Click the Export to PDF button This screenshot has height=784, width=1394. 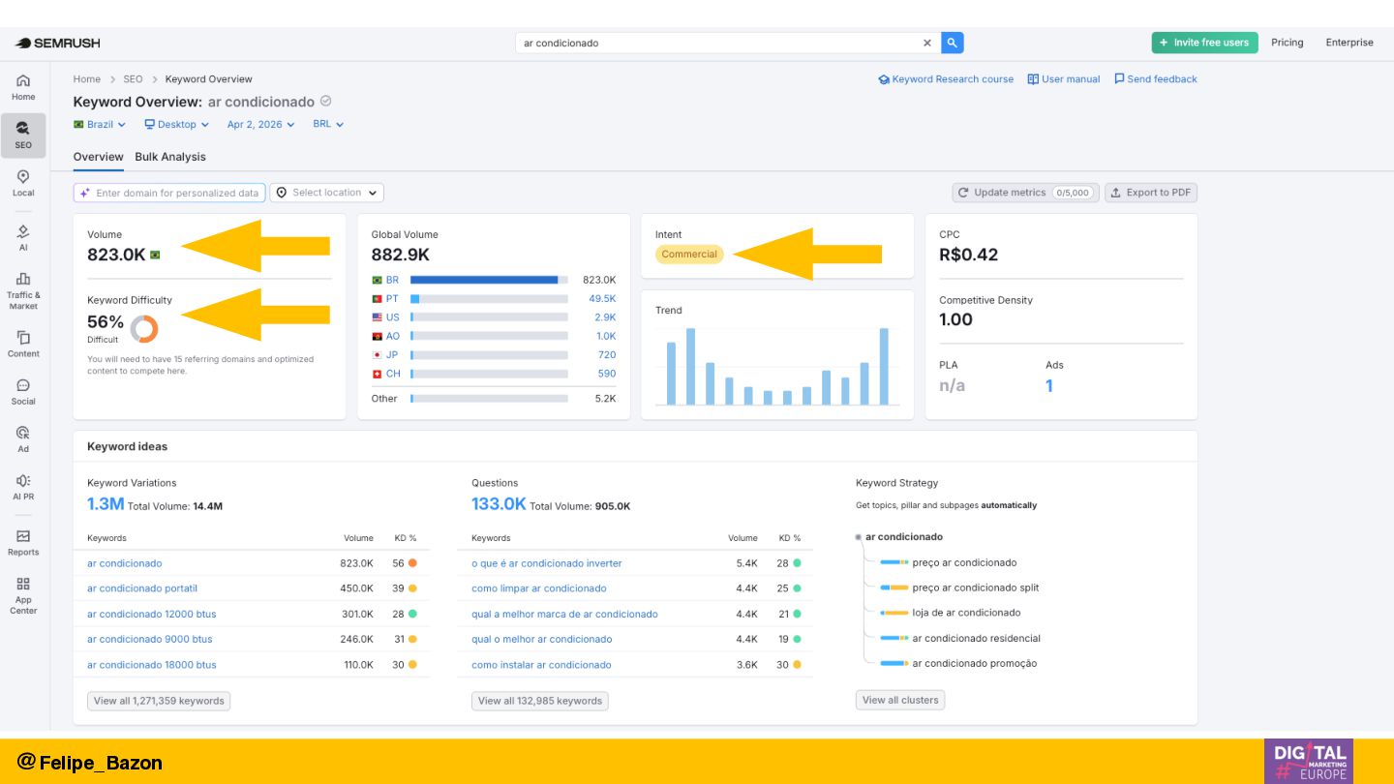[1151, 193]
